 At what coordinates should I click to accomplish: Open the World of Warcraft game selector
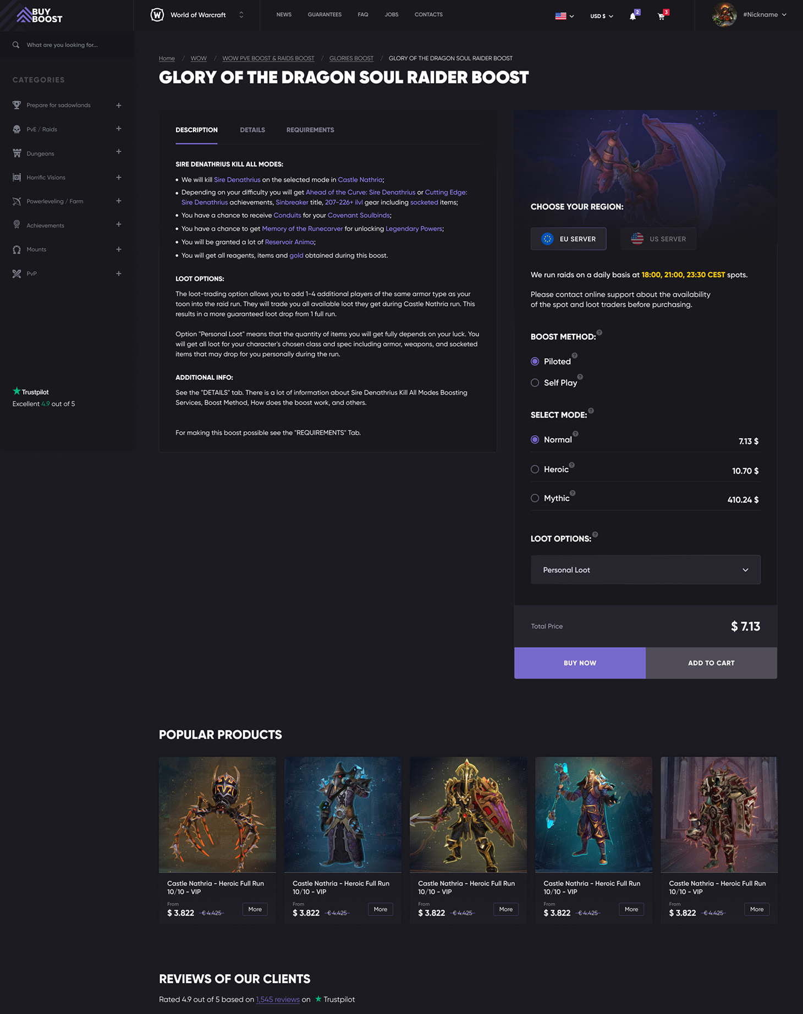pos(197,15)
